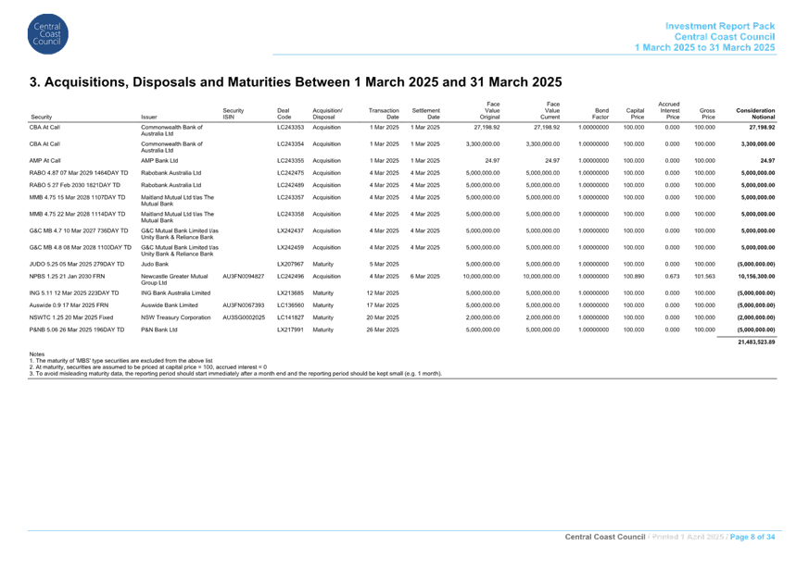Click the '100.890' capital price value
Viewport: 809px width, 571px height.
634,277
